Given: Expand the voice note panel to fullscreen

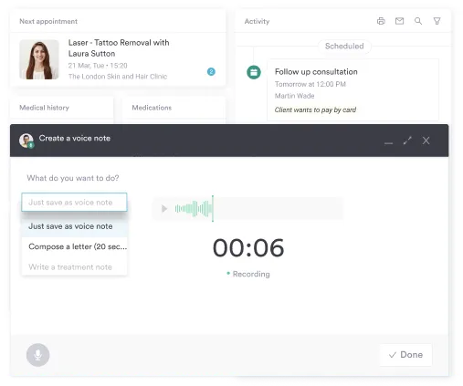Looking at the screenshot, I should (x=407, y=141).
